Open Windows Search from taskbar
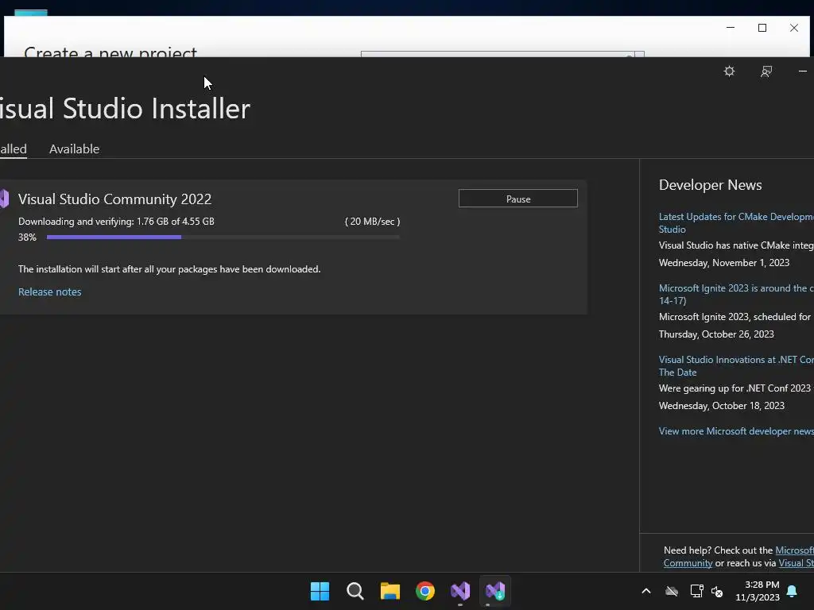Image resolution: width=814 pixels, height=610 pixels. point(355,591)
